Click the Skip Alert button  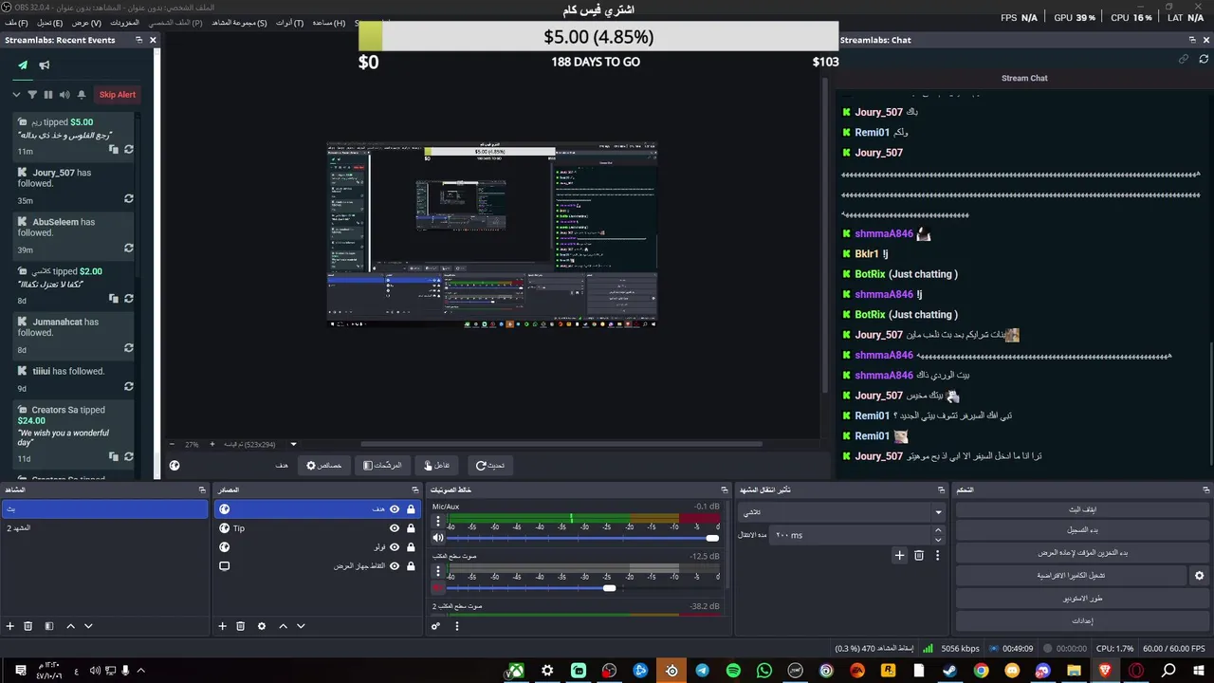(118, 95)
